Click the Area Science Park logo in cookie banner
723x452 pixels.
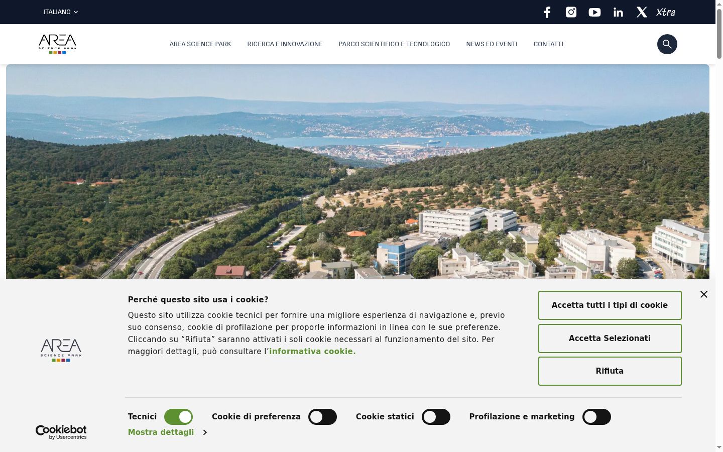pyautogui.click(x=61, y=351)
